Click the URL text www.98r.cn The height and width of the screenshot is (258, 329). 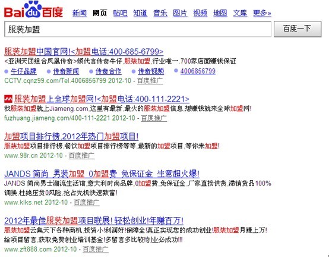(x=21, y=156)
